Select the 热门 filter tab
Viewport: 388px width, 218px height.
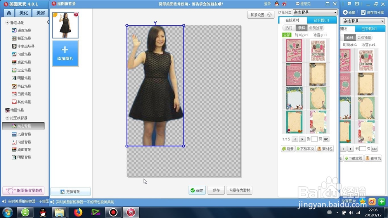289,28
